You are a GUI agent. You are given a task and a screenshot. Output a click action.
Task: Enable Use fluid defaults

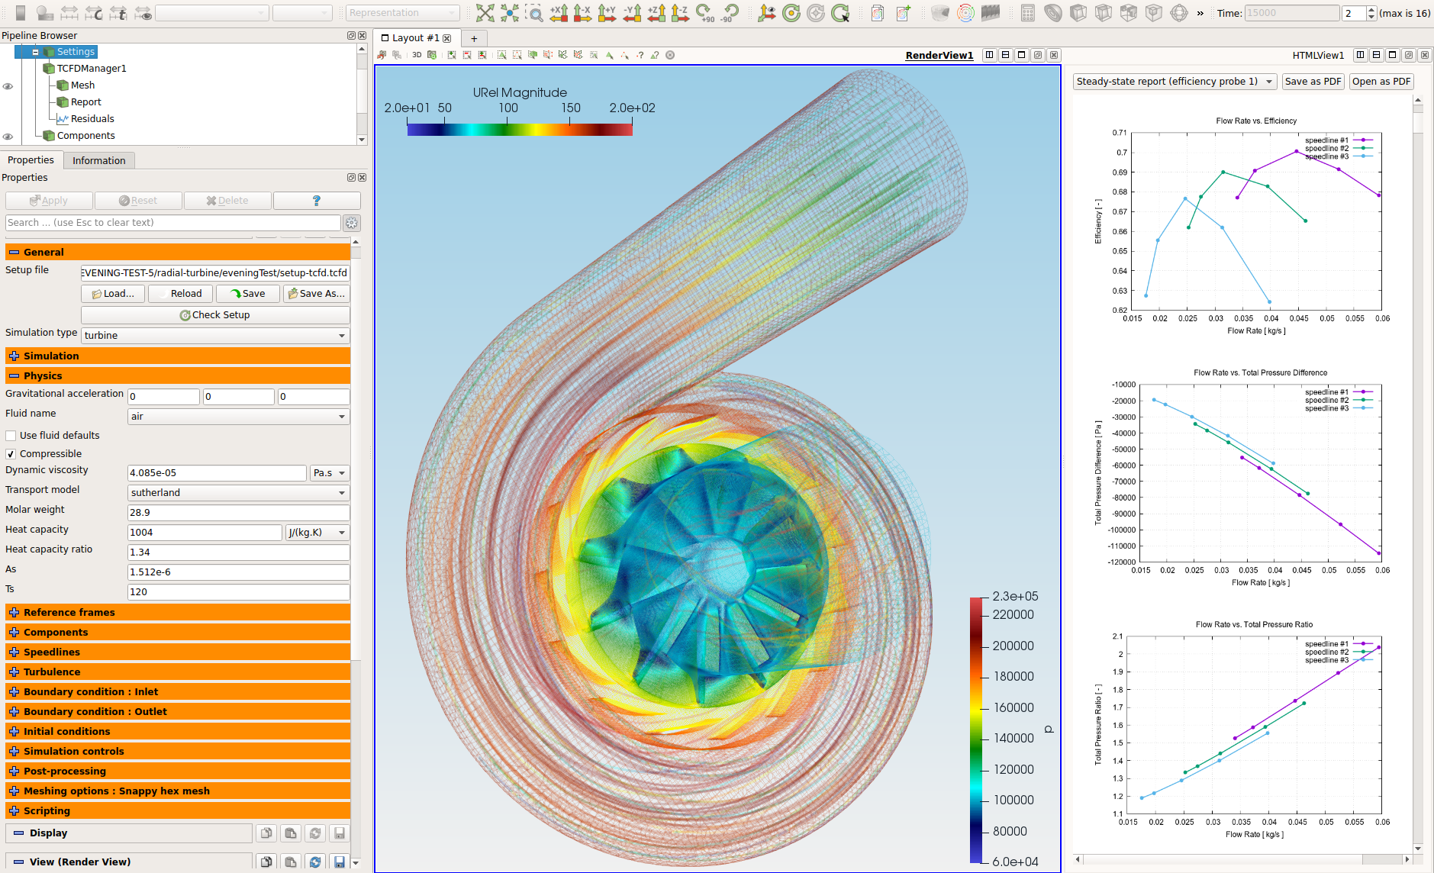coord(11,435)
